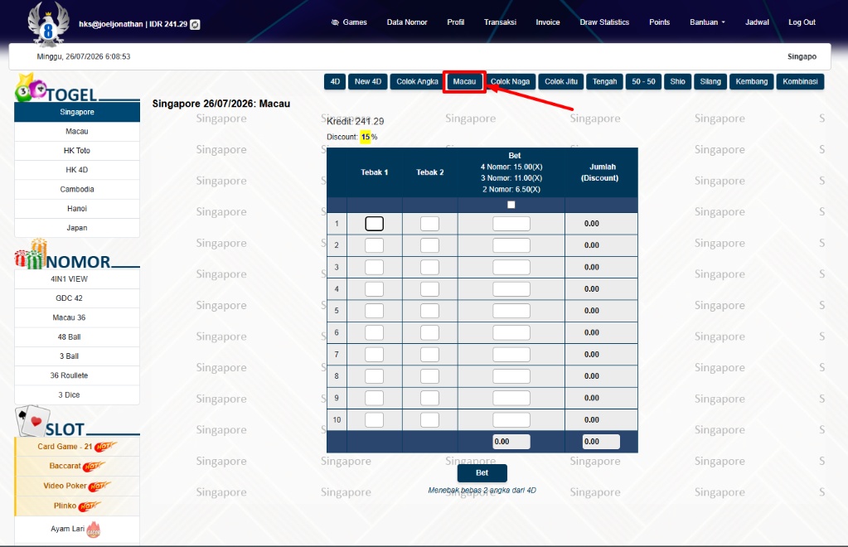Click the Games controller icon

336,22
